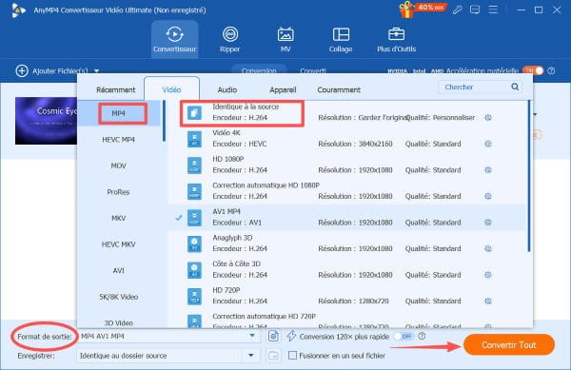Choose Côte à Côte 3D preset
The width and height of the screenshot is (571, 370).
(347, 269)
